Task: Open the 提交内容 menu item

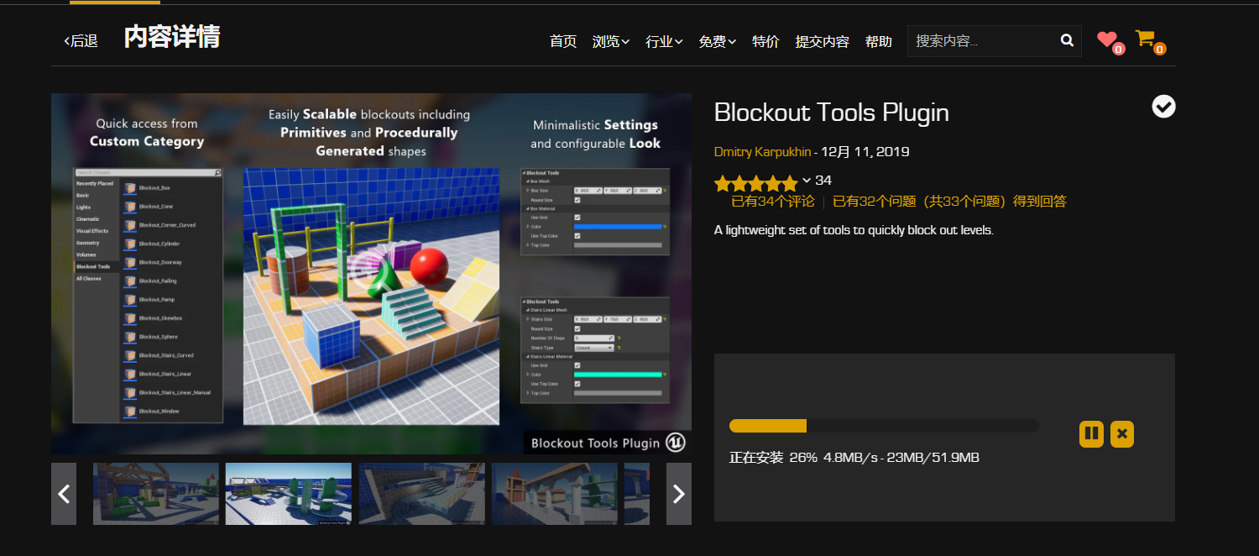Action: point(823,41)
